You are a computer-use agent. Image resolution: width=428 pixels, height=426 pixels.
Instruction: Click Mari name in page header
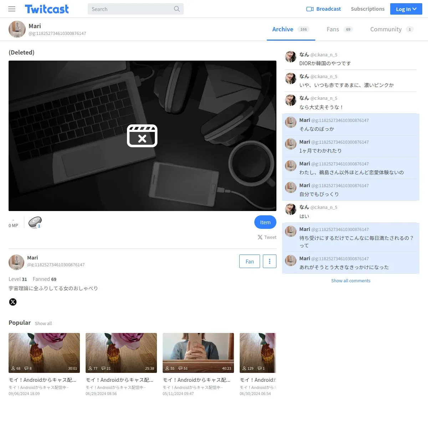35,26
